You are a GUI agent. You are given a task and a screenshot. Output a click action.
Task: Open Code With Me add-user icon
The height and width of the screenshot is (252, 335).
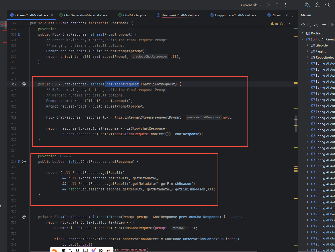[318, 5]
